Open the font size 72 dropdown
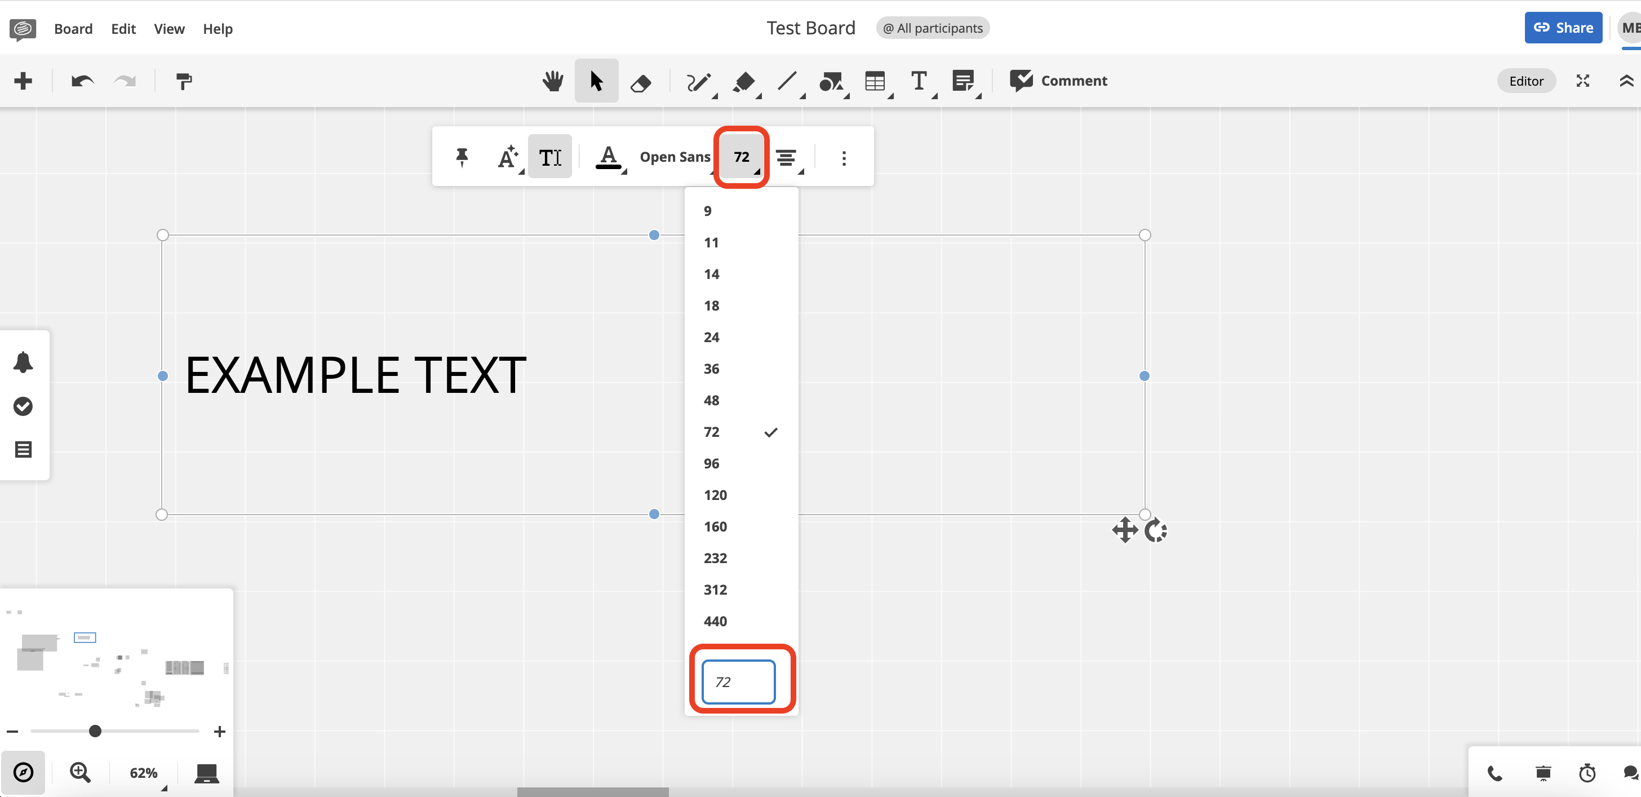Screen dimensions: 1641x797 click(742, 157)
